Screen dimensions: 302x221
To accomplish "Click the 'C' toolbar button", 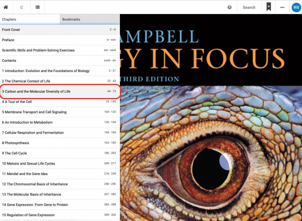I will [x=22, y=7].
